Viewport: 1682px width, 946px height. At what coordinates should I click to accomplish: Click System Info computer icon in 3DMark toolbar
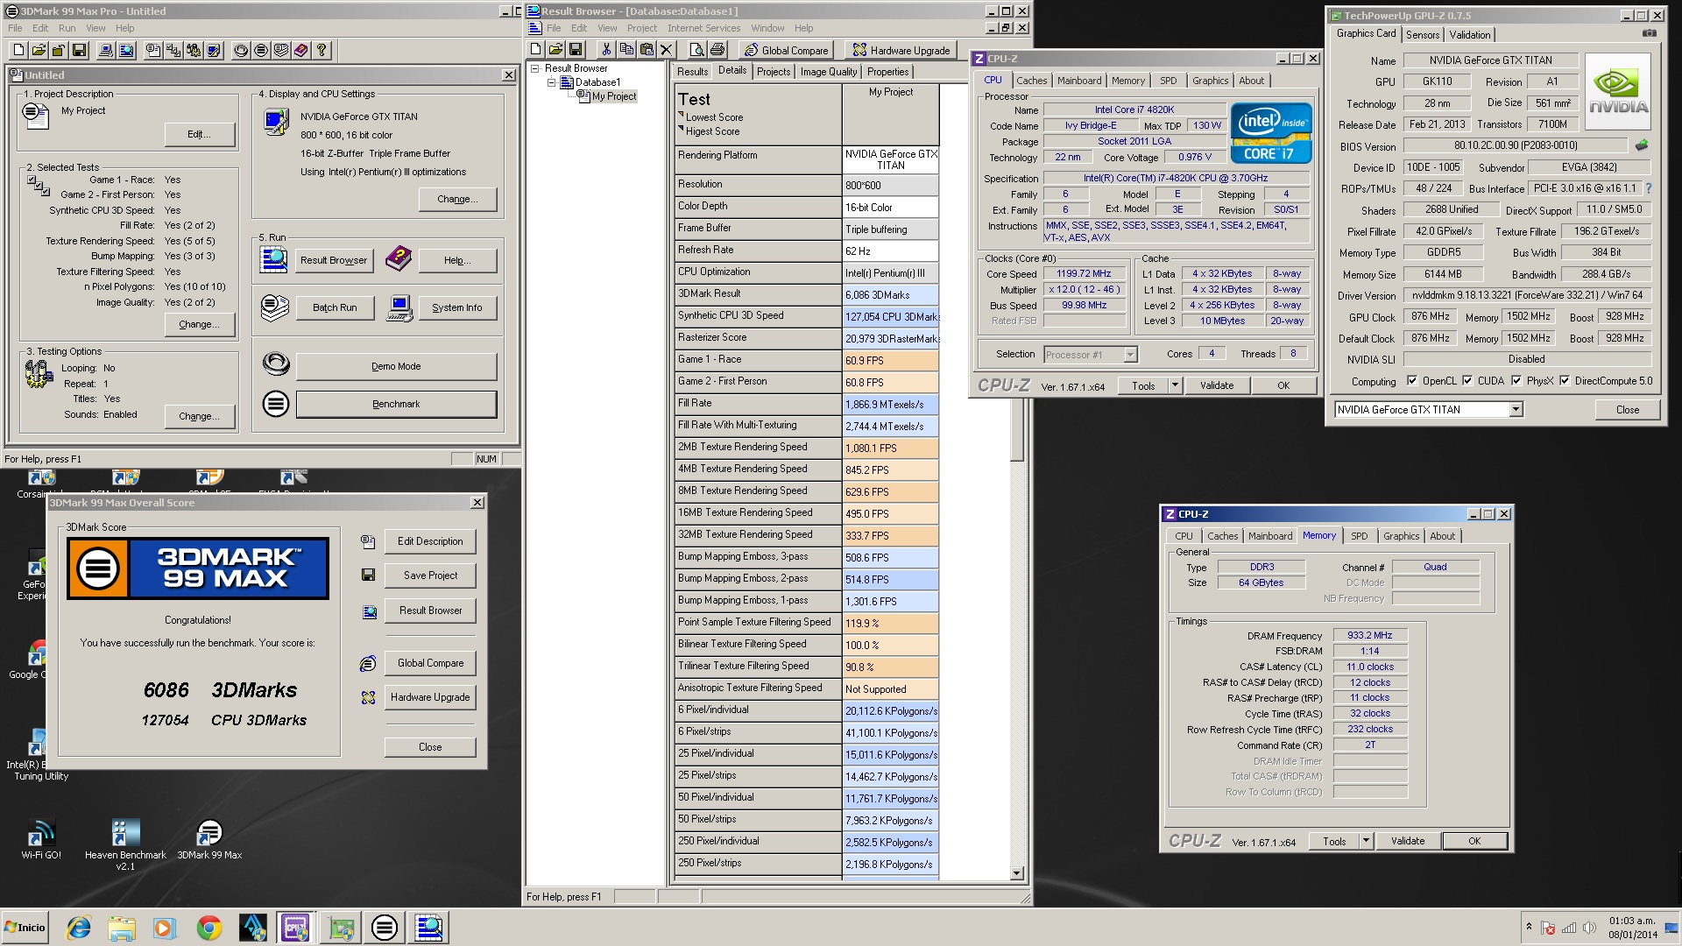(x=106, y=50)
